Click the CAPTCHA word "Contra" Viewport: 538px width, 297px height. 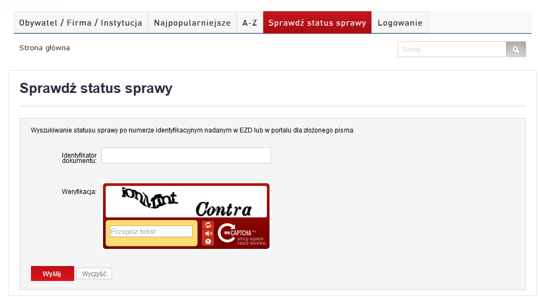coord(223,209)
